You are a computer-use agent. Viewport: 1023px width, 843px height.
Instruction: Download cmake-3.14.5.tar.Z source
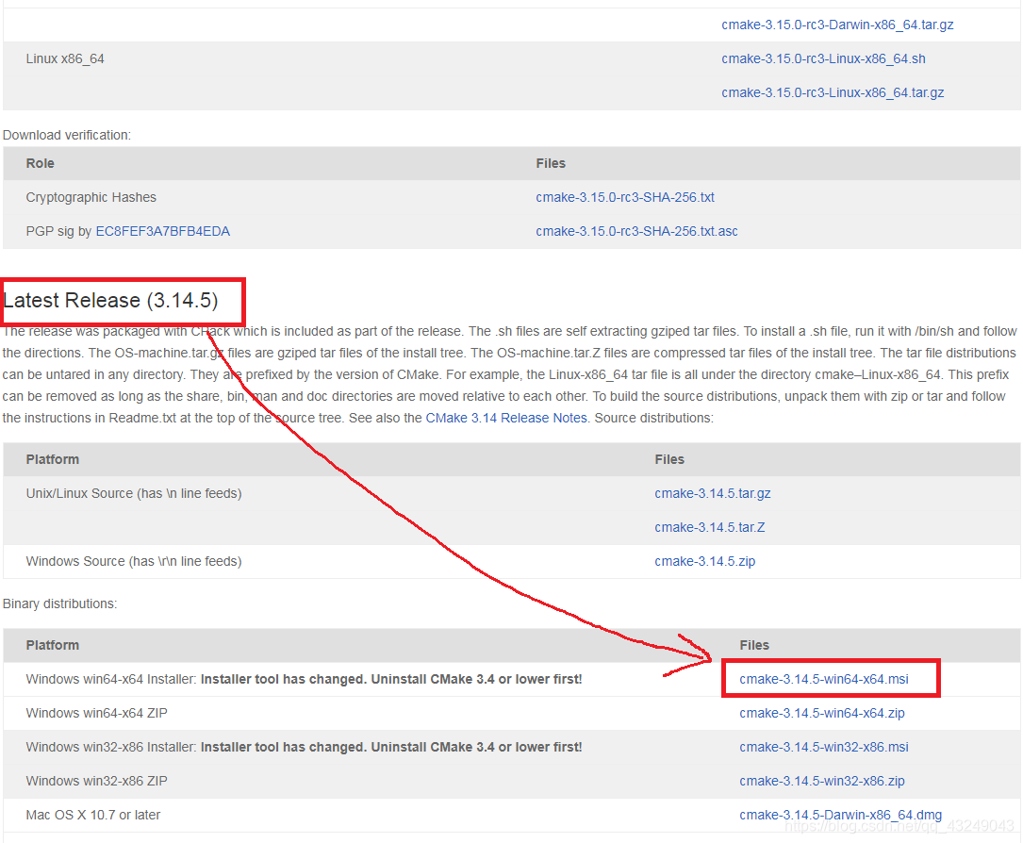point(710,527)
